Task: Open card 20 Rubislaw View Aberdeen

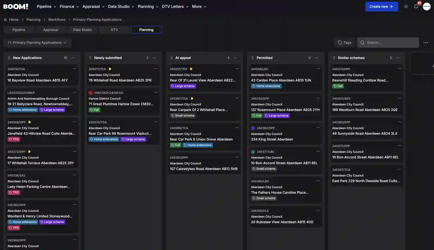Action: click(x=285, y=217)
